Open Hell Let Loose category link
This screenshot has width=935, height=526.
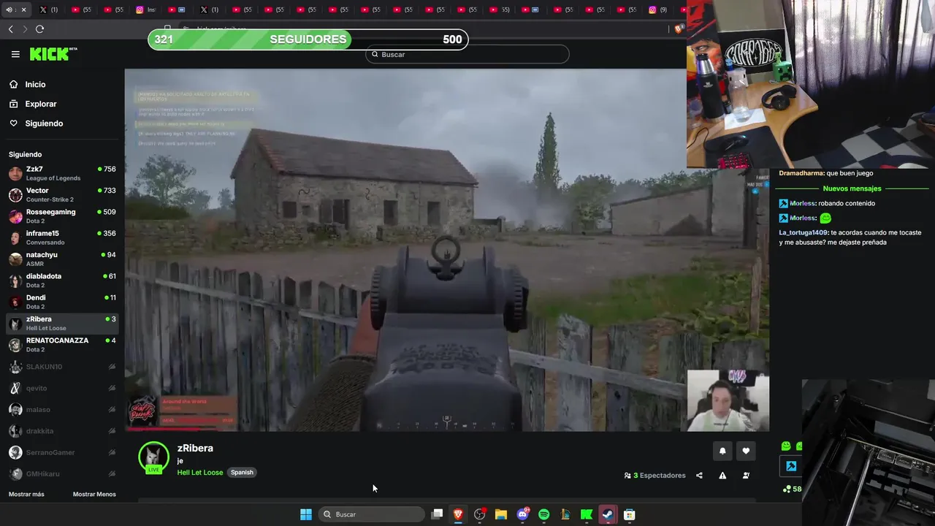200,473
